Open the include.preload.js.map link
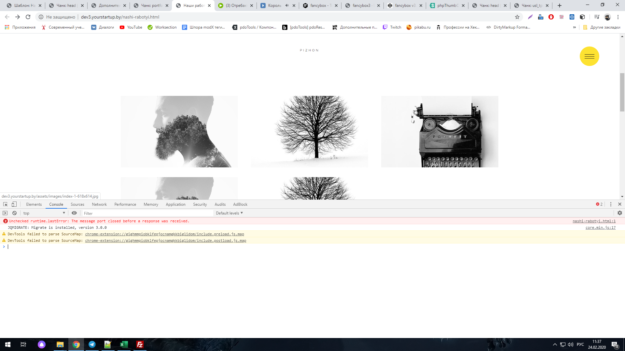Screen dimensions: 625x351 (x=164, y=234)
